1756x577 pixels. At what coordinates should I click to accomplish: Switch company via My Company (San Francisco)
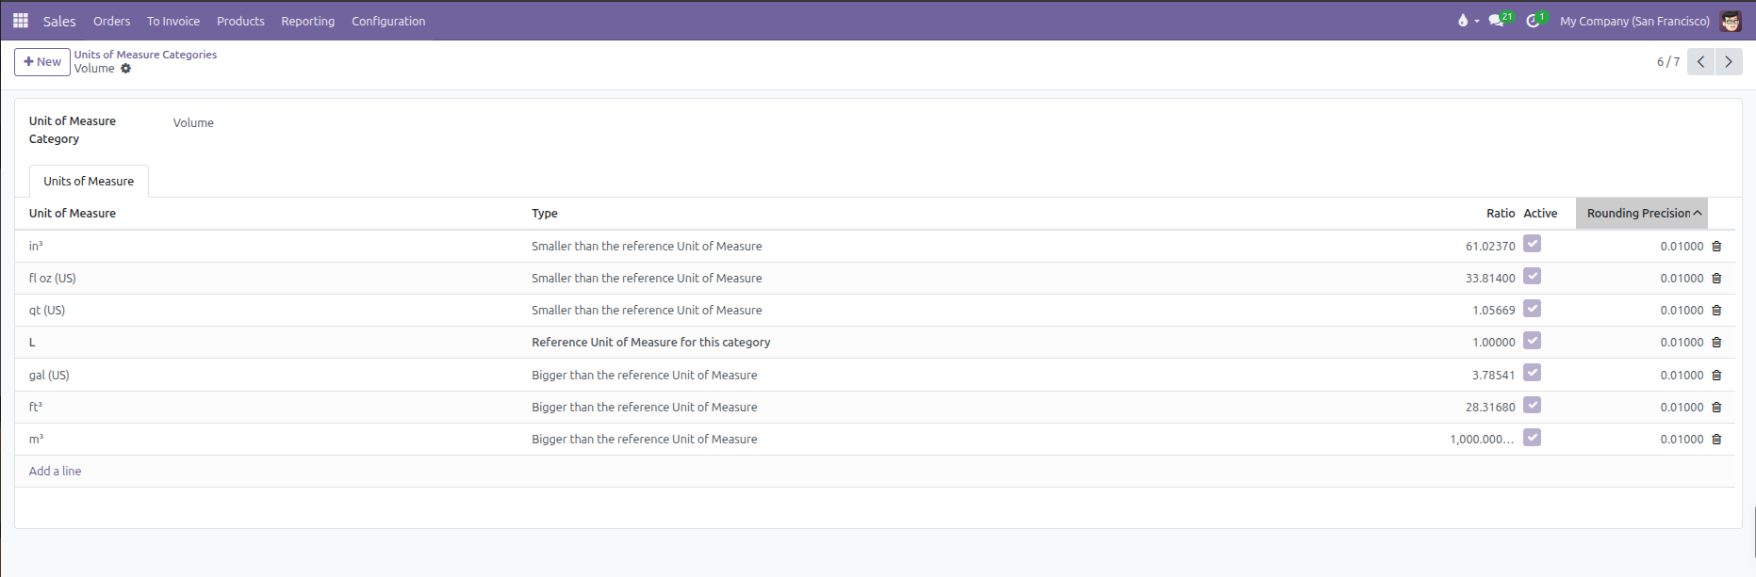(1634, 21)
